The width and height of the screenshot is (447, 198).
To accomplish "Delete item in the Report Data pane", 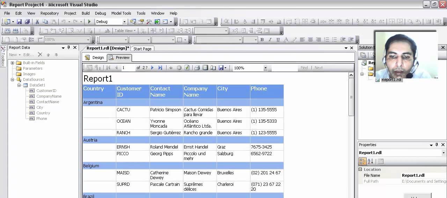I will 40,55.
